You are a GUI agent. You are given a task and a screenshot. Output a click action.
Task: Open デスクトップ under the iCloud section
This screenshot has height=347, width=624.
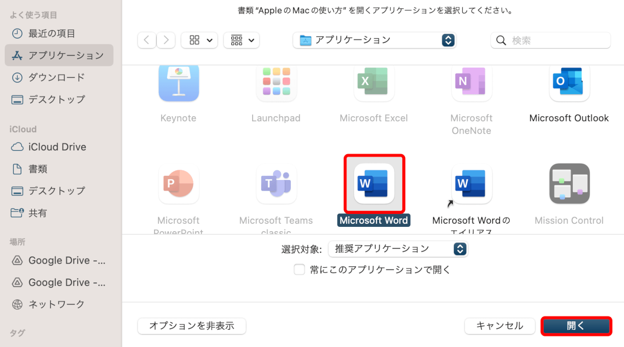point(59,190)
